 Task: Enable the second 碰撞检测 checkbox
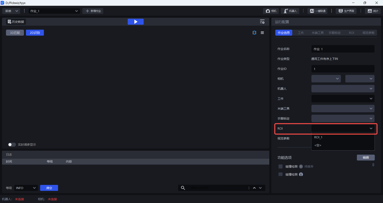pyautogui.click(x=280, y=174)
